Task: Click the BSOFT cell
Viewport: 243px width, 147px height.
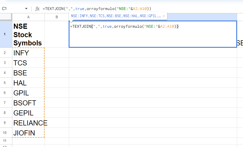Action: 28,103
